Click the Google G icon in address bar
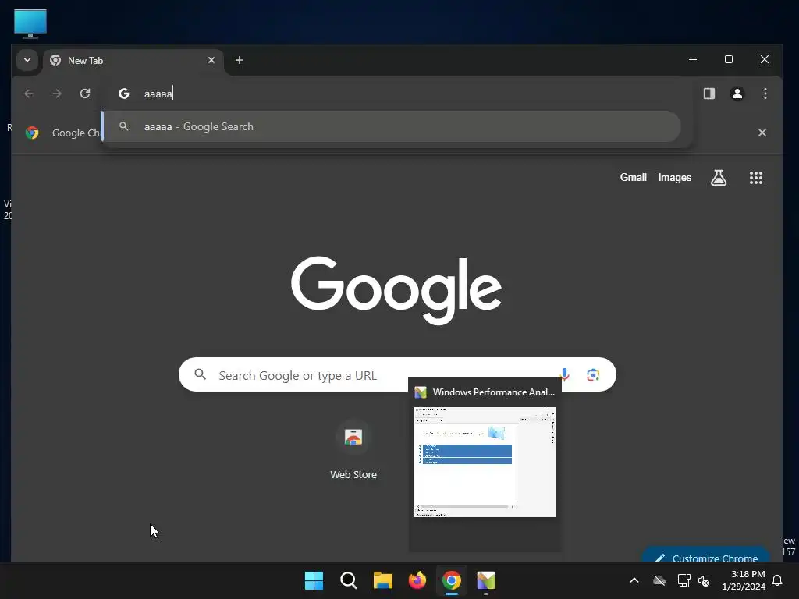This screenshot has width=799, height=599. point(124,94)
